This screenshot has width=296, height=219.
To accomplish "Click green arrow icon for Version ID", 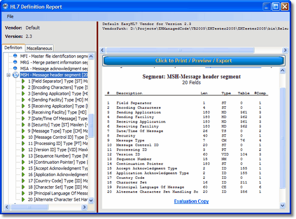I will (x=23, y=150).
